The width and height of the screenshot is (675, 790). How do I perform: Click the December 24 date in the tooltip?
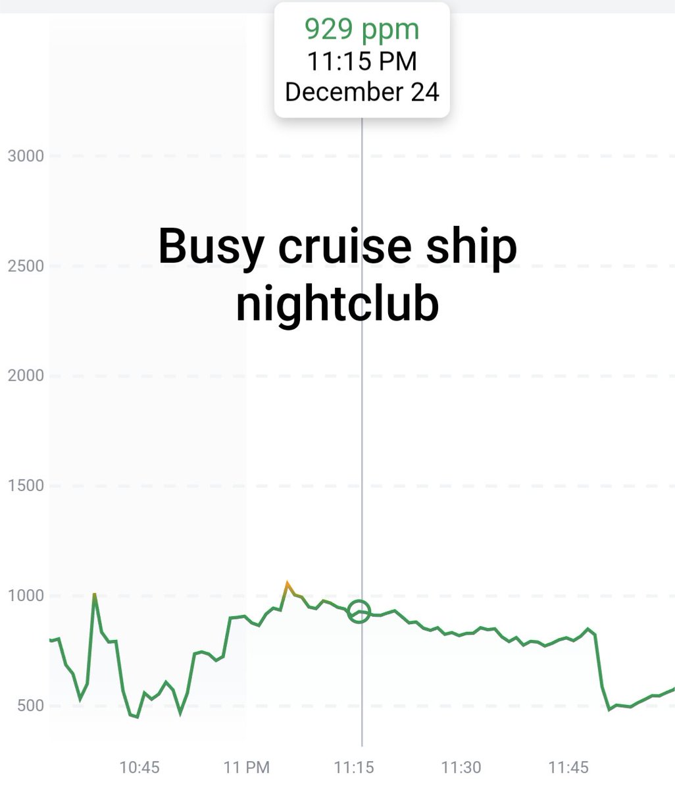click(x=362, y=92)
